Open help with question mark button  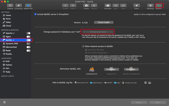click(4, 102)
